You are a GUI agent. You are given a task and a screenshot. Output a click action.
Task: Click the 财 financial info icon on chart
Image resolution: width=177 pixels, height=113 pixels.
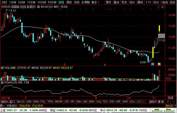point(152,64)
